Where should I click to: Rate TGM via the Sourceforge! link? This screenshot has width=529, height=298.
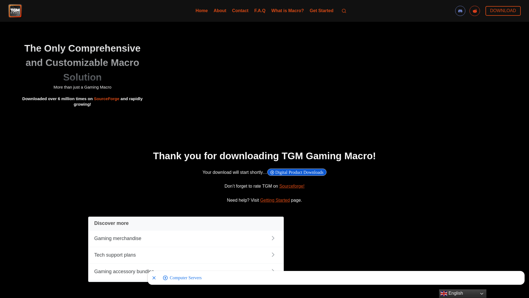click(292, 186)
